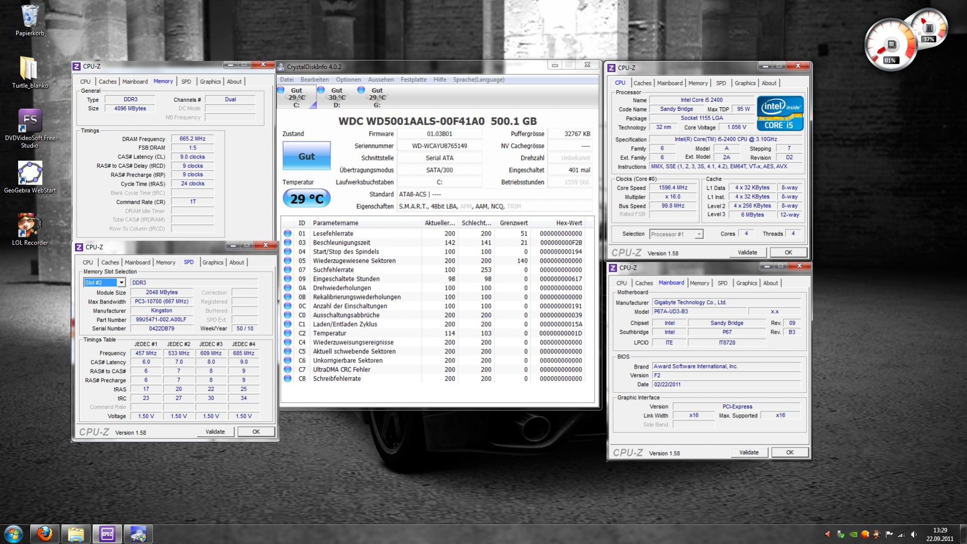967x544 pixels.
Task: Open the Windows Start menu orb
Action: coord(14,534)
